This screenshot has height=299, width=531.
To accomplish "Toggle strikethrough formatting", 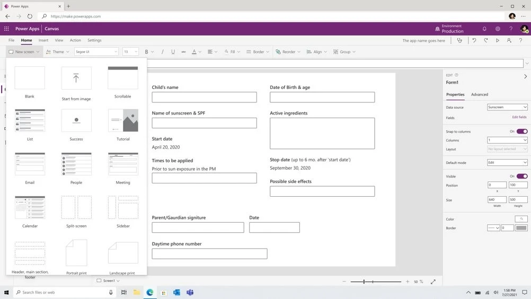I will point(183,52).
